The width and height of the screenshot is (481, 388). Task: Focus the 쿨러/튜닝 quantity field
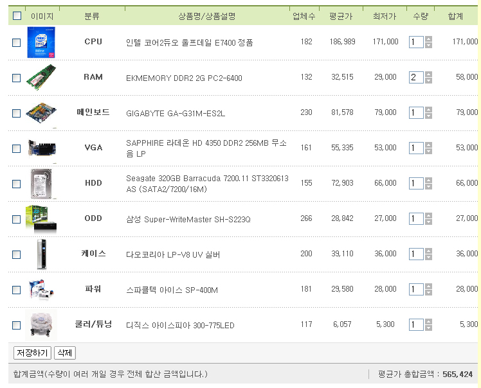tap(416, 324)
